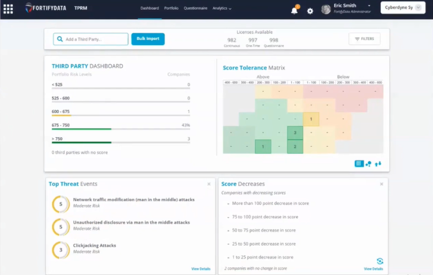Open the settings gear icon

pos(310,11)
